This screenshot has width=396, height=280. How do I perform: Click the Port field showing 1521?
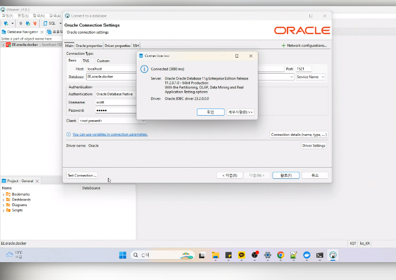click(304, 69)
